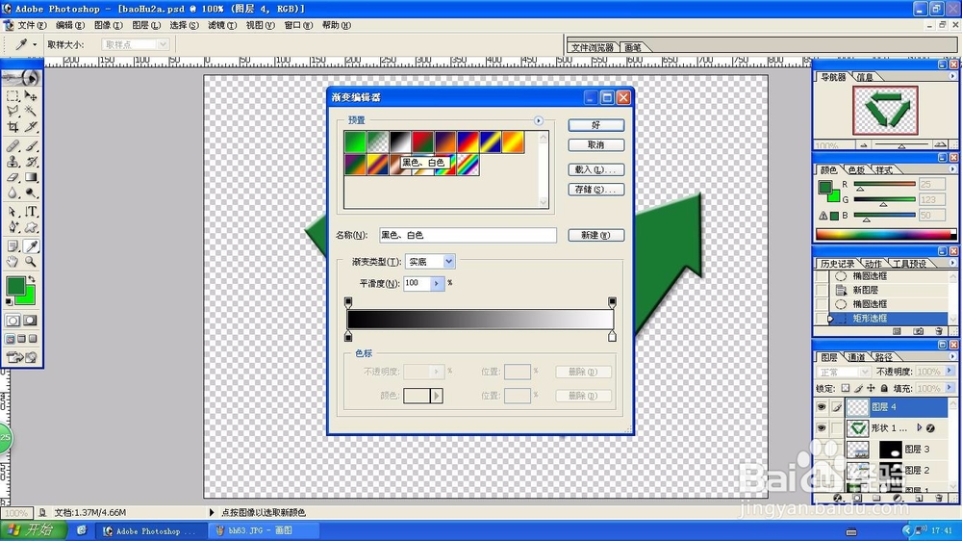Select the Pen tool
962x541 pixels.
click(x=13, y=226)
